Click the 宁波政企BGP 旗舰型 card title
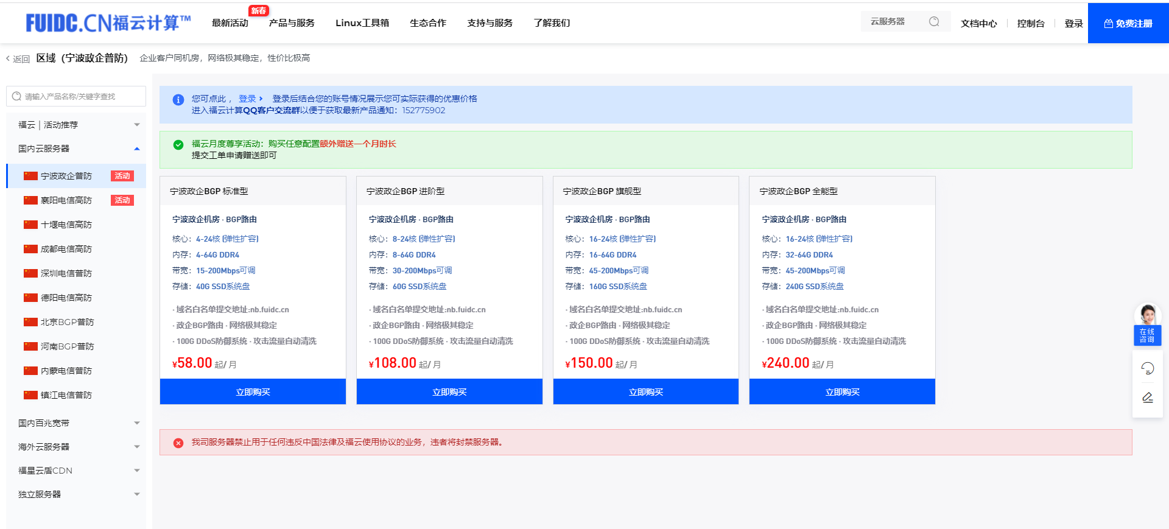 [602, 191]
